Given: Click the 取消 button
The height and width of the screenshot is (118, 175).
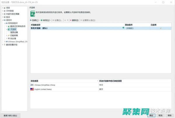Looking at the screenshot, I should pyautogui.click(x=160, y=115).
